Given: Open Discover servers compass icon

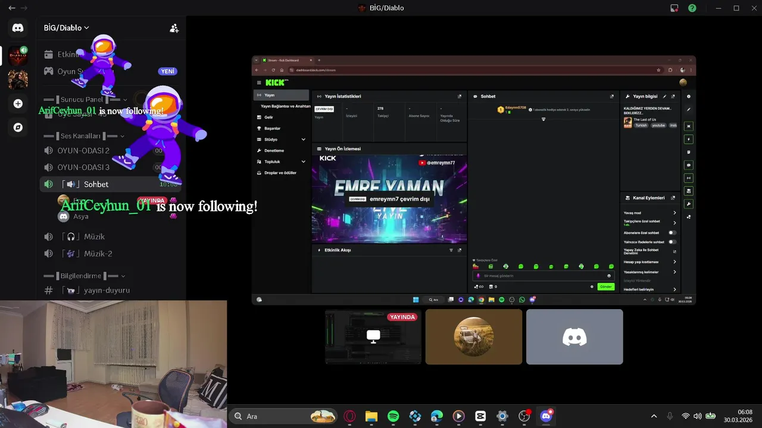Looking at the screenshot, I should tap(18, 127).
